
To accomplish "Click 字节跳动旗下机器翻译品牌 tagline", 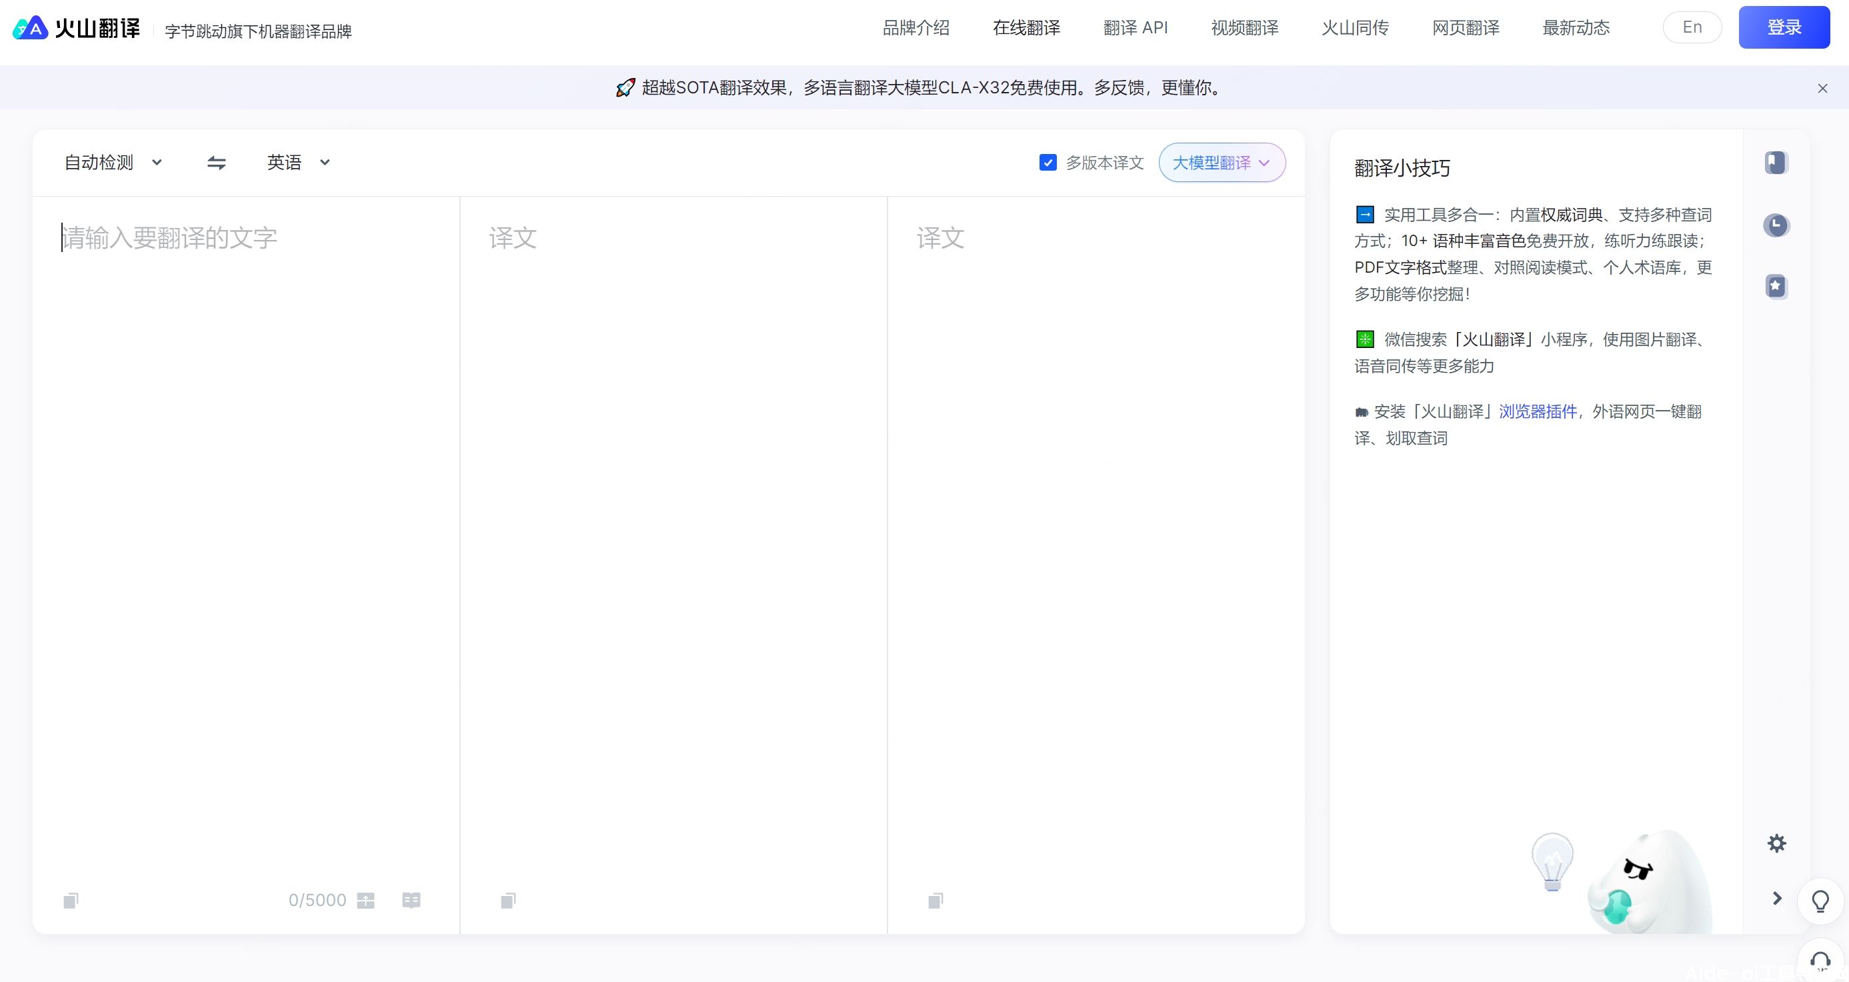I will pyautogui.click(x=259, y=31).
